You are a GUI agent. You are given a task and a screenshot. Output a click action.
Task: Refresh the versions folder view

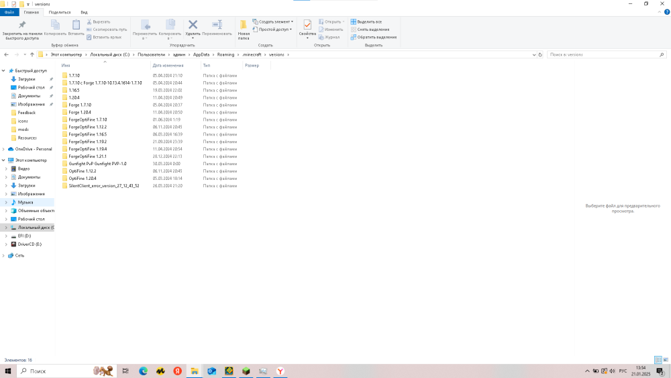click(540, 55)
